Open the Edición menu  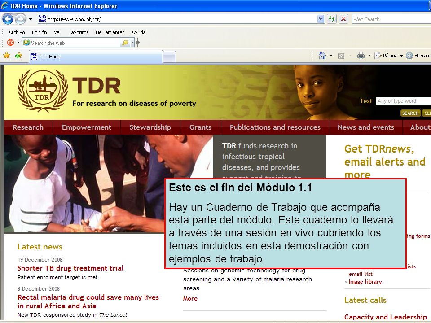(40, 32)
